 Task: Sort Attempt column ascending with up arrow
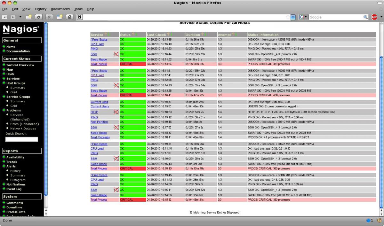click(x=233, y=35)
